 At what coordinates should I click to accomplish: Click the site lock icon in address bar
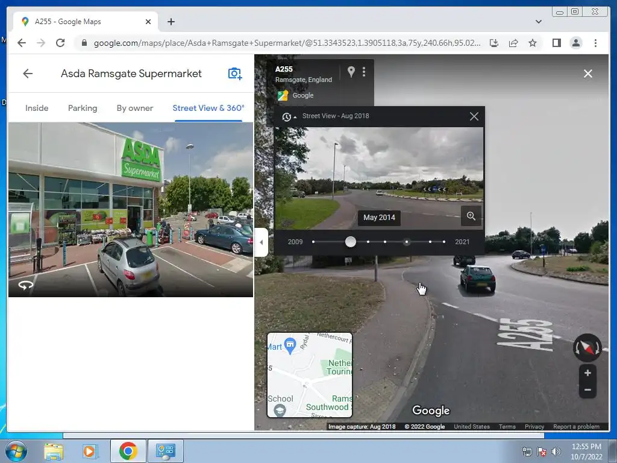point(84,43)
